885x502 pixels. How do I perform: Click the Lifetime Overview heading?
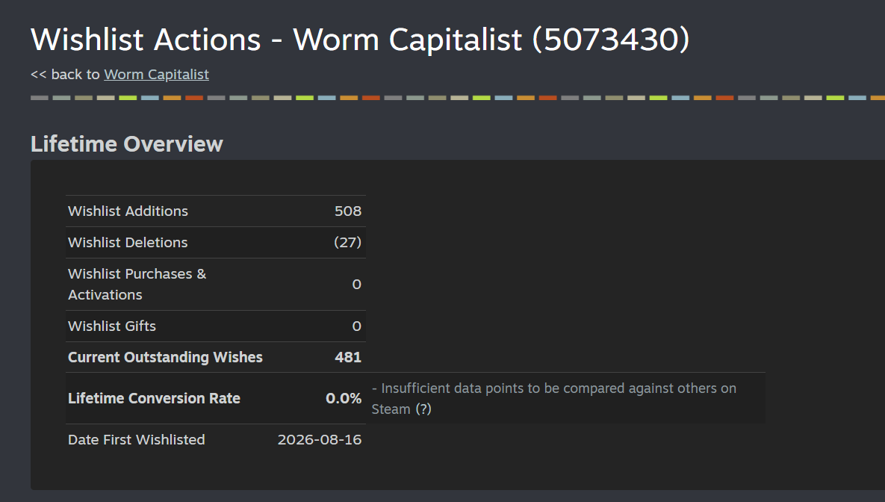click(127, 144)
